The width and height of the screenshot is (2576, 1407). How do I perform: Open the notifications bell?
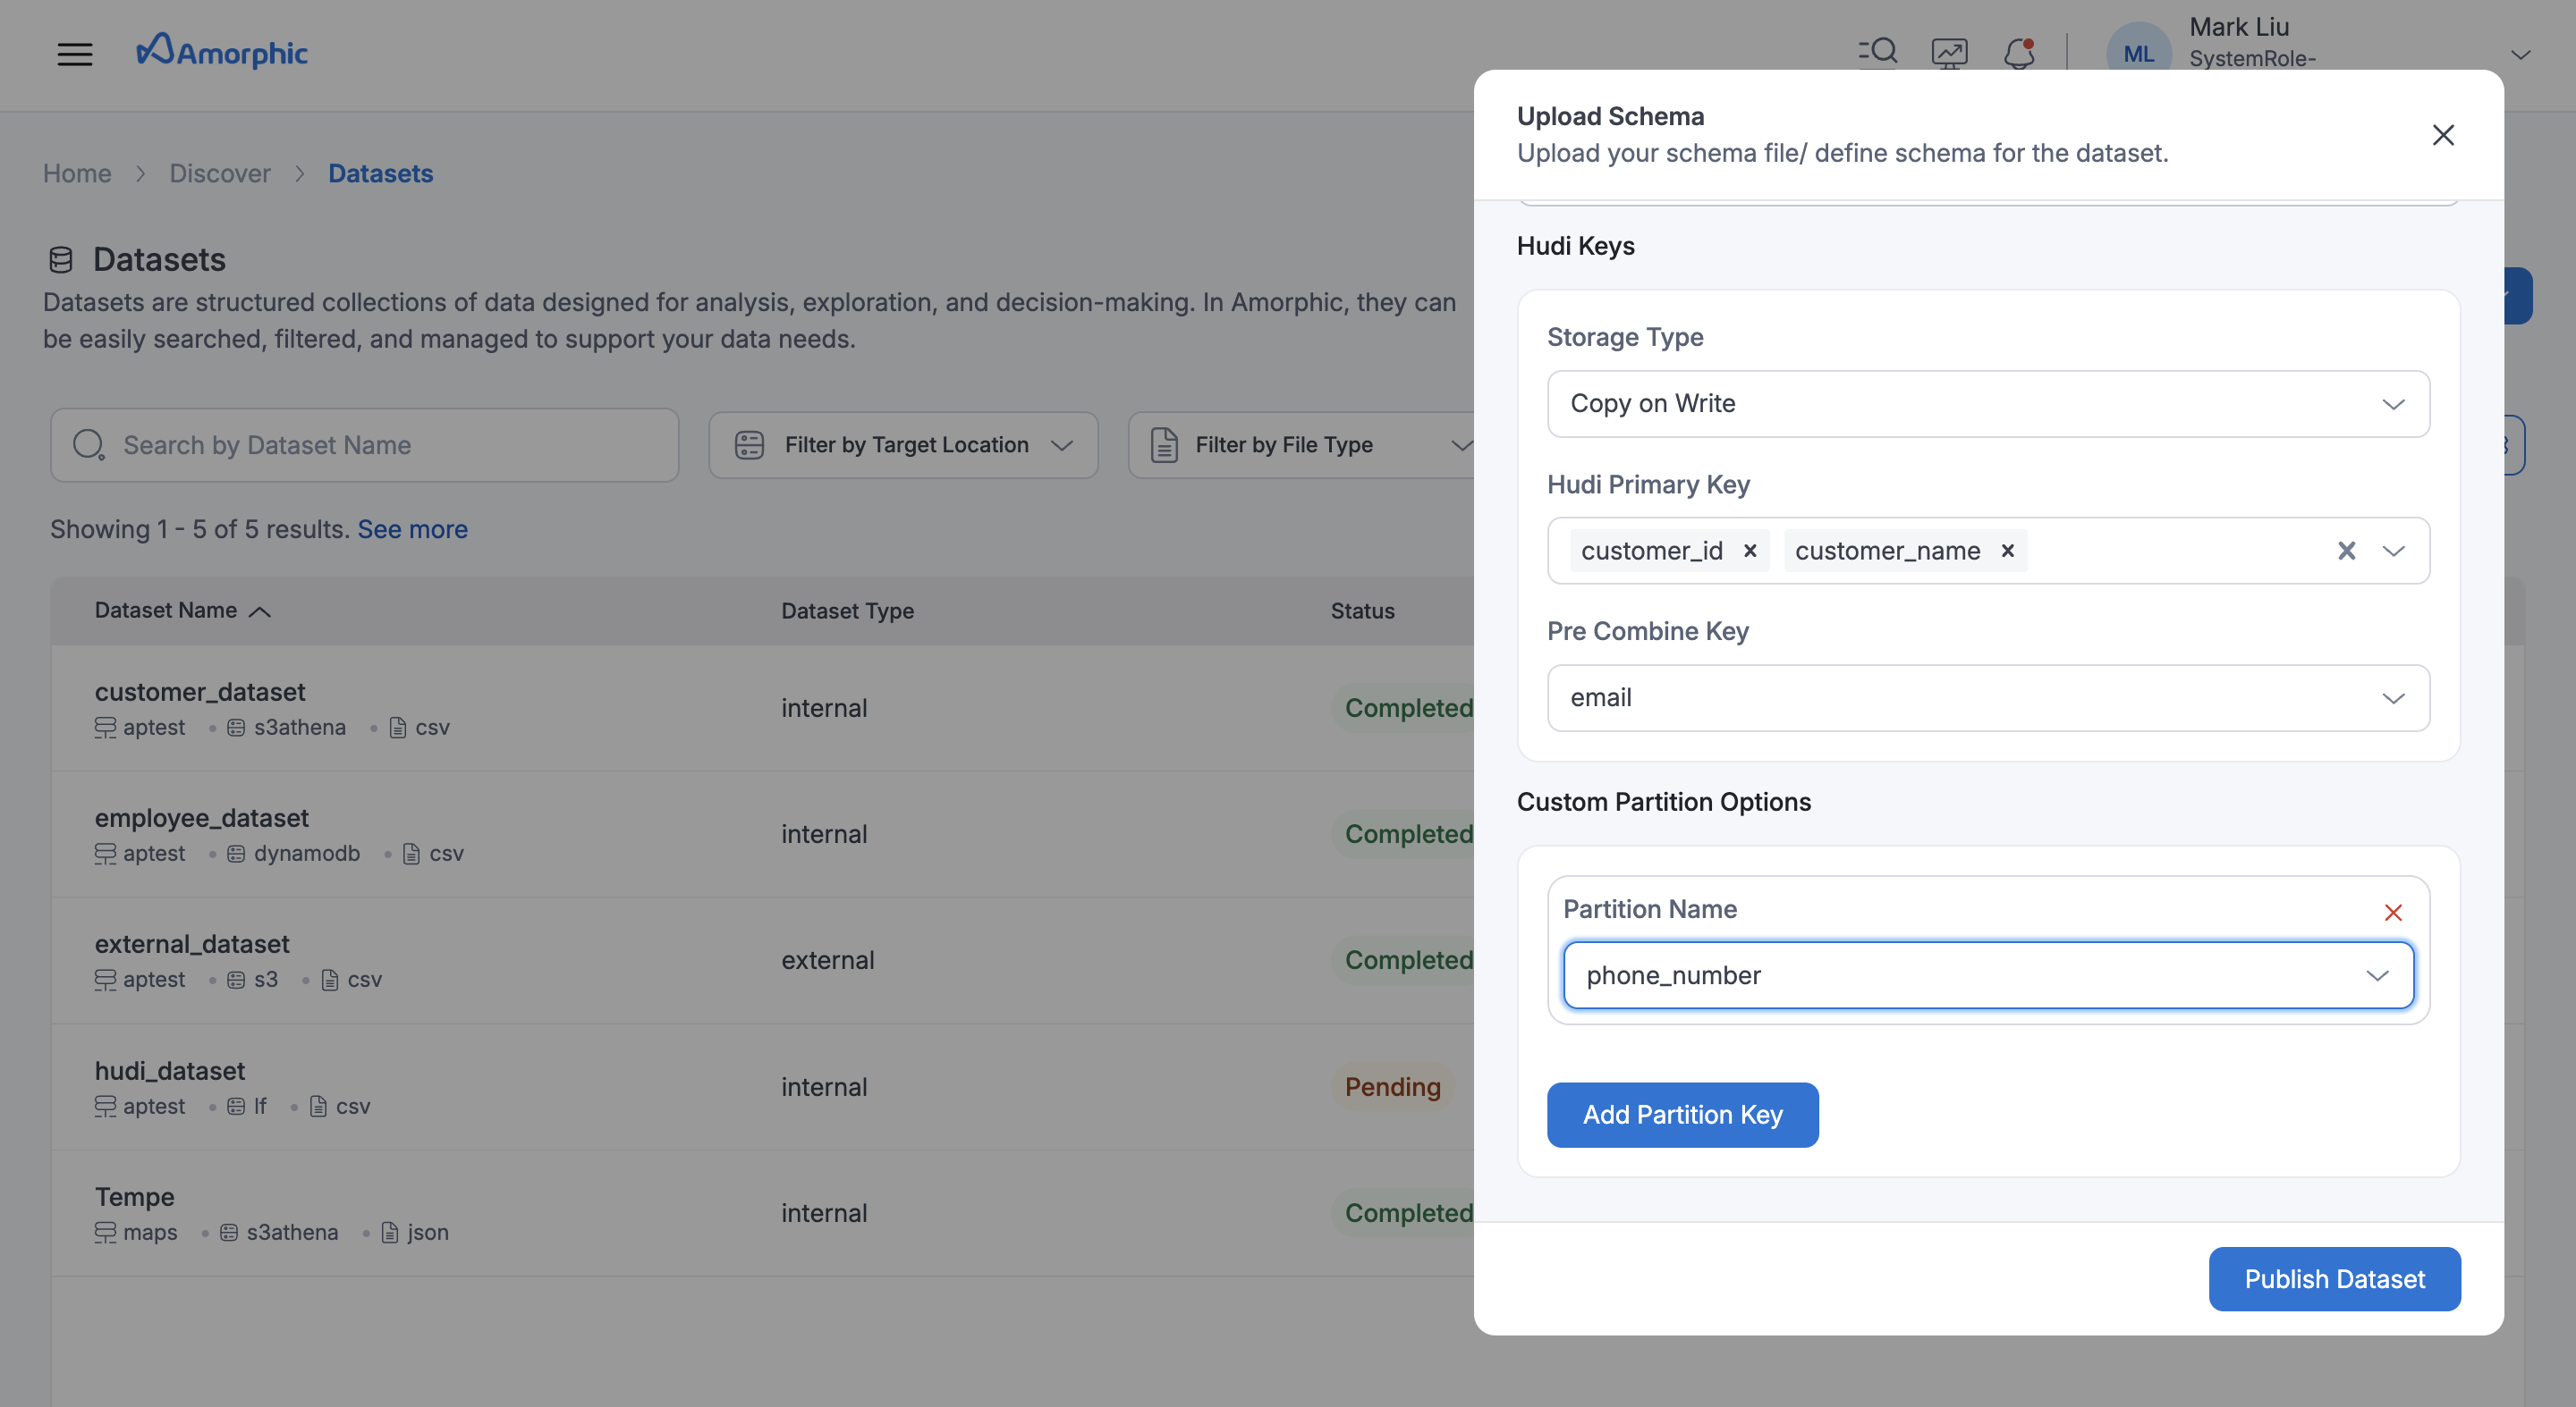point(2019,53)
